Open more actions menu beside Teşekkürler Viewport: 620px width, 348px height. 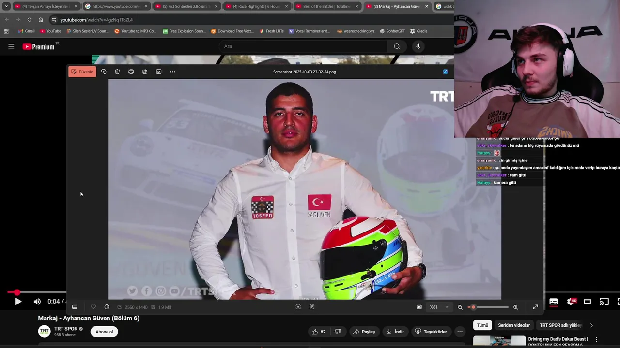point(460,332)
